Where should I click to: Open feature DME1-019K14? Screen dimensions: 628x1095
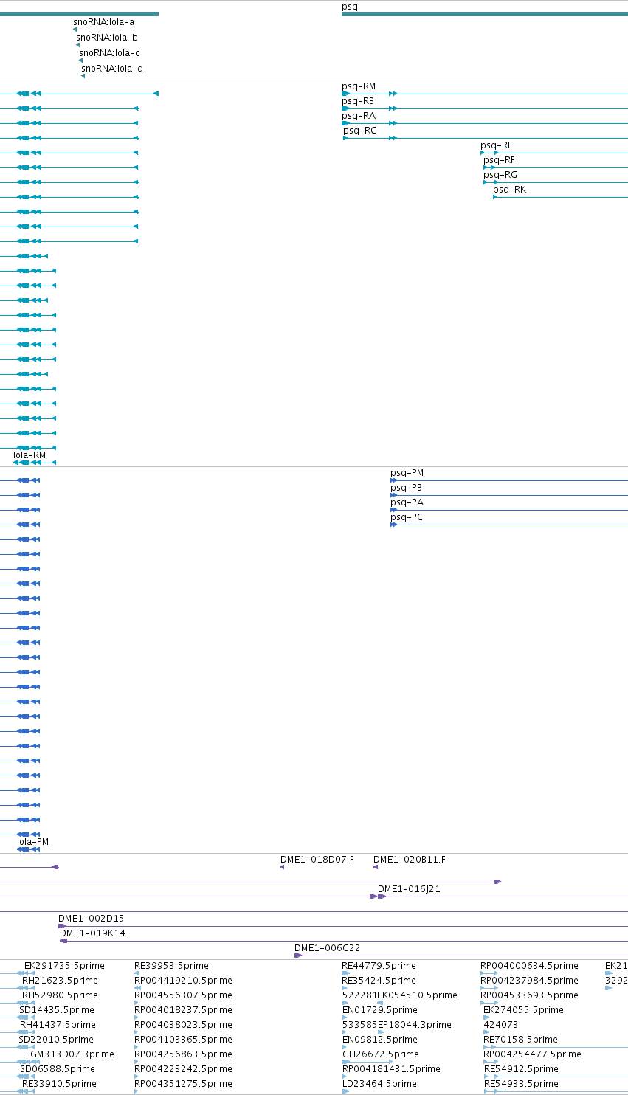[93, 933]
